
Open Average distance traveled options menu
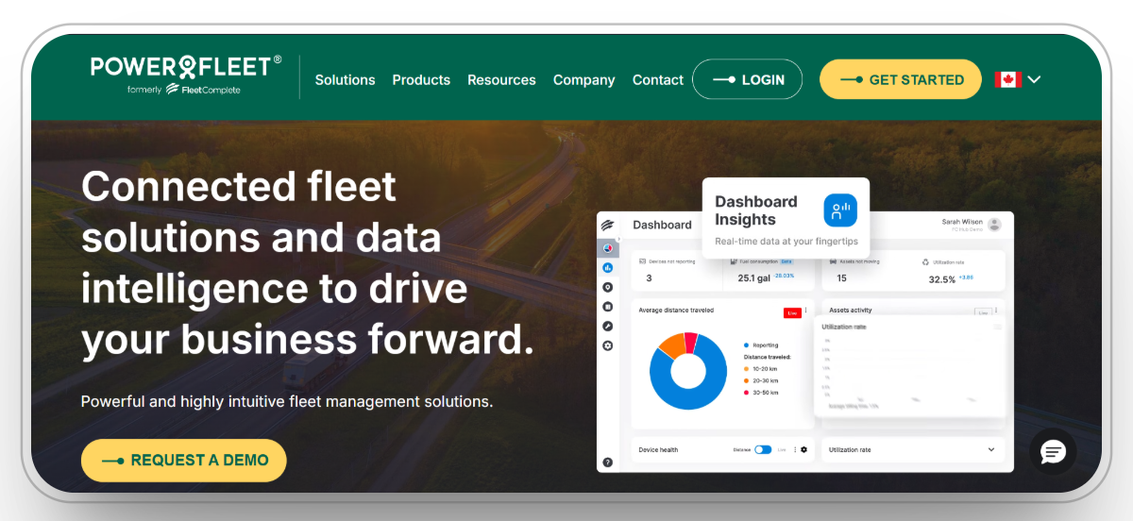[805, 311]
